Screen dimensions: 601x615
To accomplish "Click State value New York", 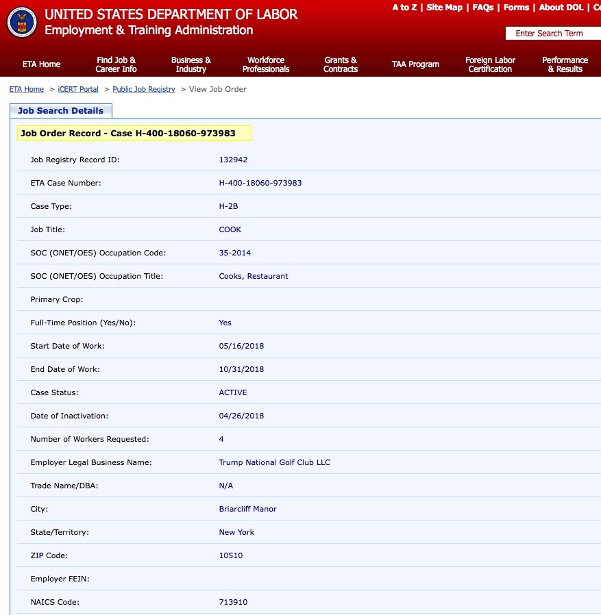I will tap(236, 532).
